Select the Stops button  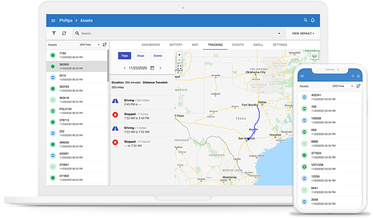(140, 55)
